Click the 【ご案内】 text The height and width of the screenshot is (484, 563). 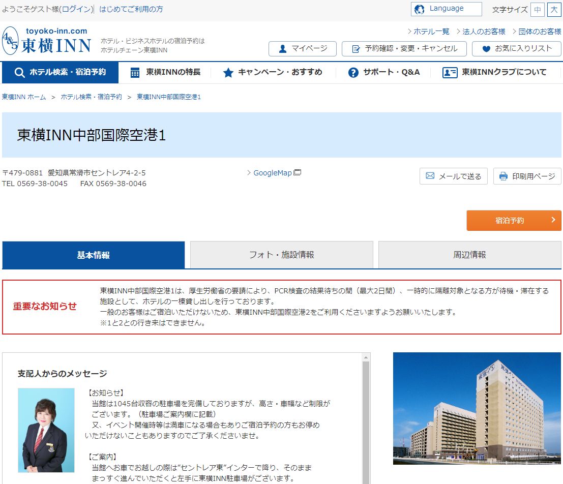(x=102, y=457)
